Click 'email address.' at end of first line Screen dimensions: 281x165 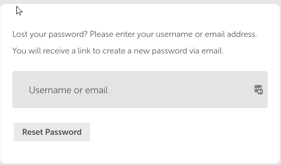pos(231,34)
